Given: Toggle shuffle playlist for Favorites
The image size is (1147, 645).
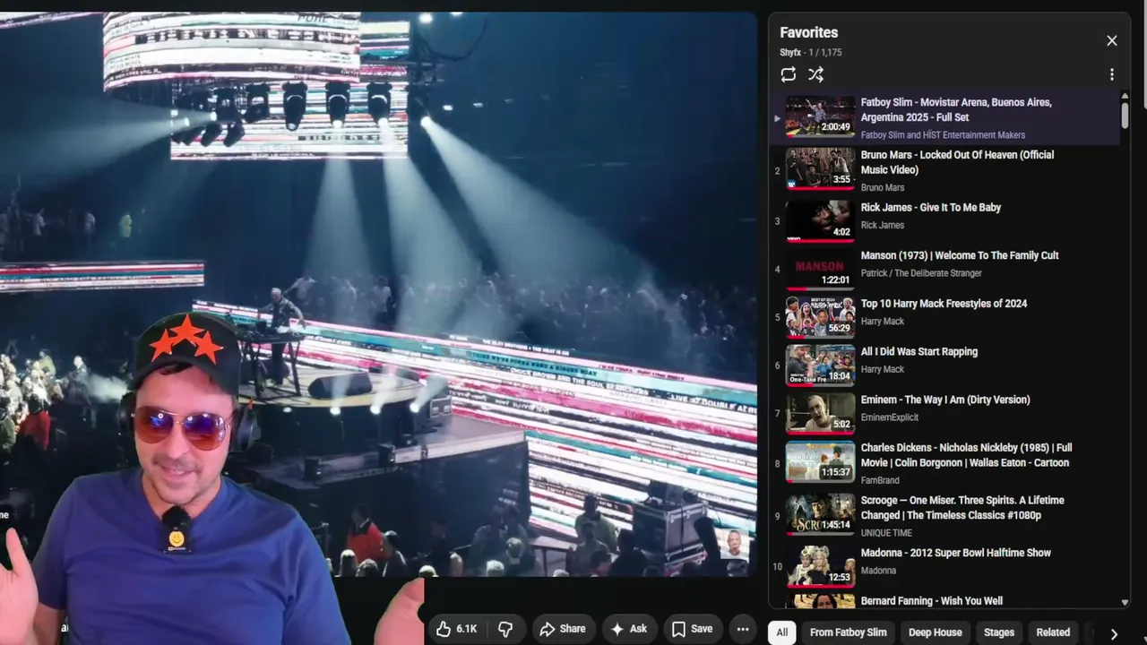Looking at the screenshot, I should pos(815,75).
